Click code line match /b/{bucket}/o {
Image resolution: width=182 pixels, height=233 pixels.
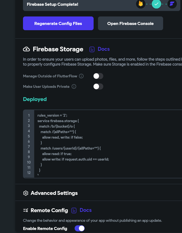57,126
